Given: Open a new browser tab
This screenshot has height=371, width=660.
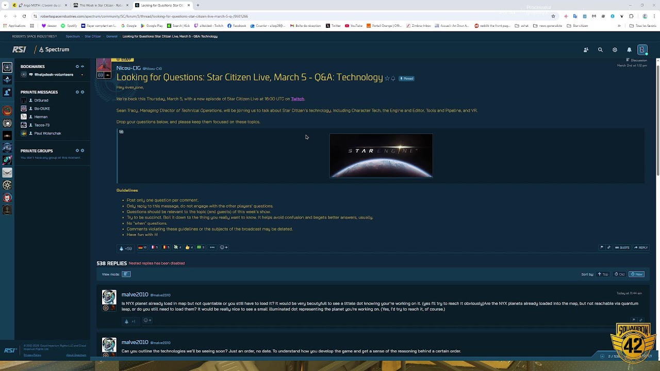Looking at the screenshot, I should [x=198, y=5].
